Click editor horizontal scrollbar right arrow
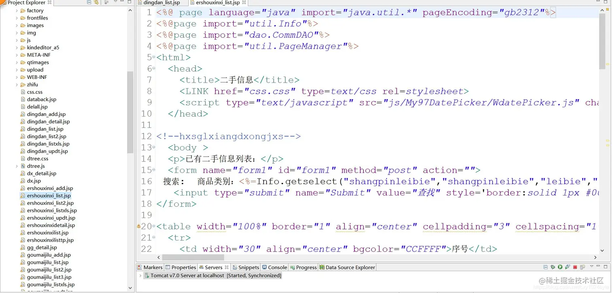 595,257
